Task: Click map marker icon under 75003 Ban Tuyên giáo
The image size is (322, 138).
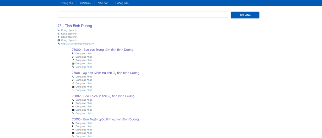Action: click(x=73, y=126)
